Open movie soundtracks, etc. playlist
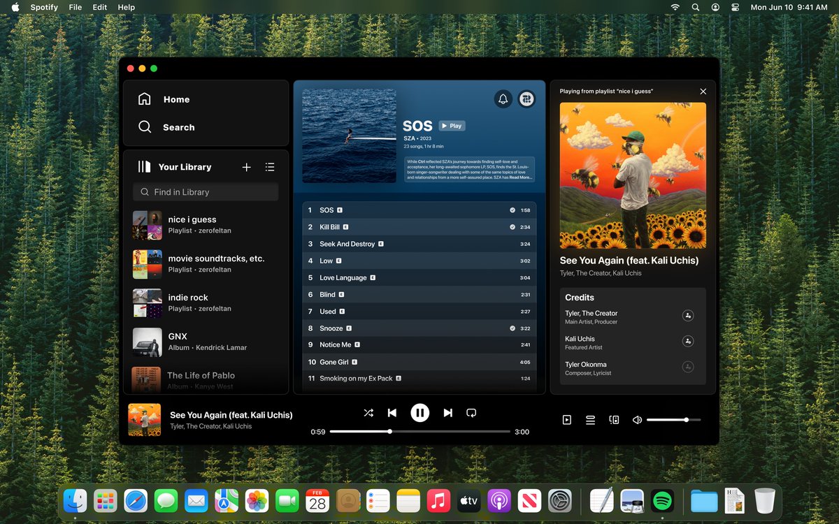The image size is (839, 524). tap(206, 263)
